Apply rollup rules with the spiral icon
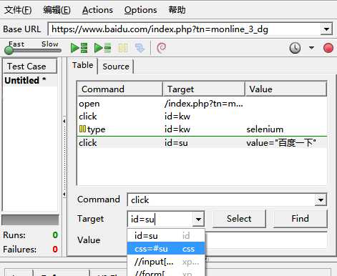Viewport: 337px width, 276px height. point(161,48)
